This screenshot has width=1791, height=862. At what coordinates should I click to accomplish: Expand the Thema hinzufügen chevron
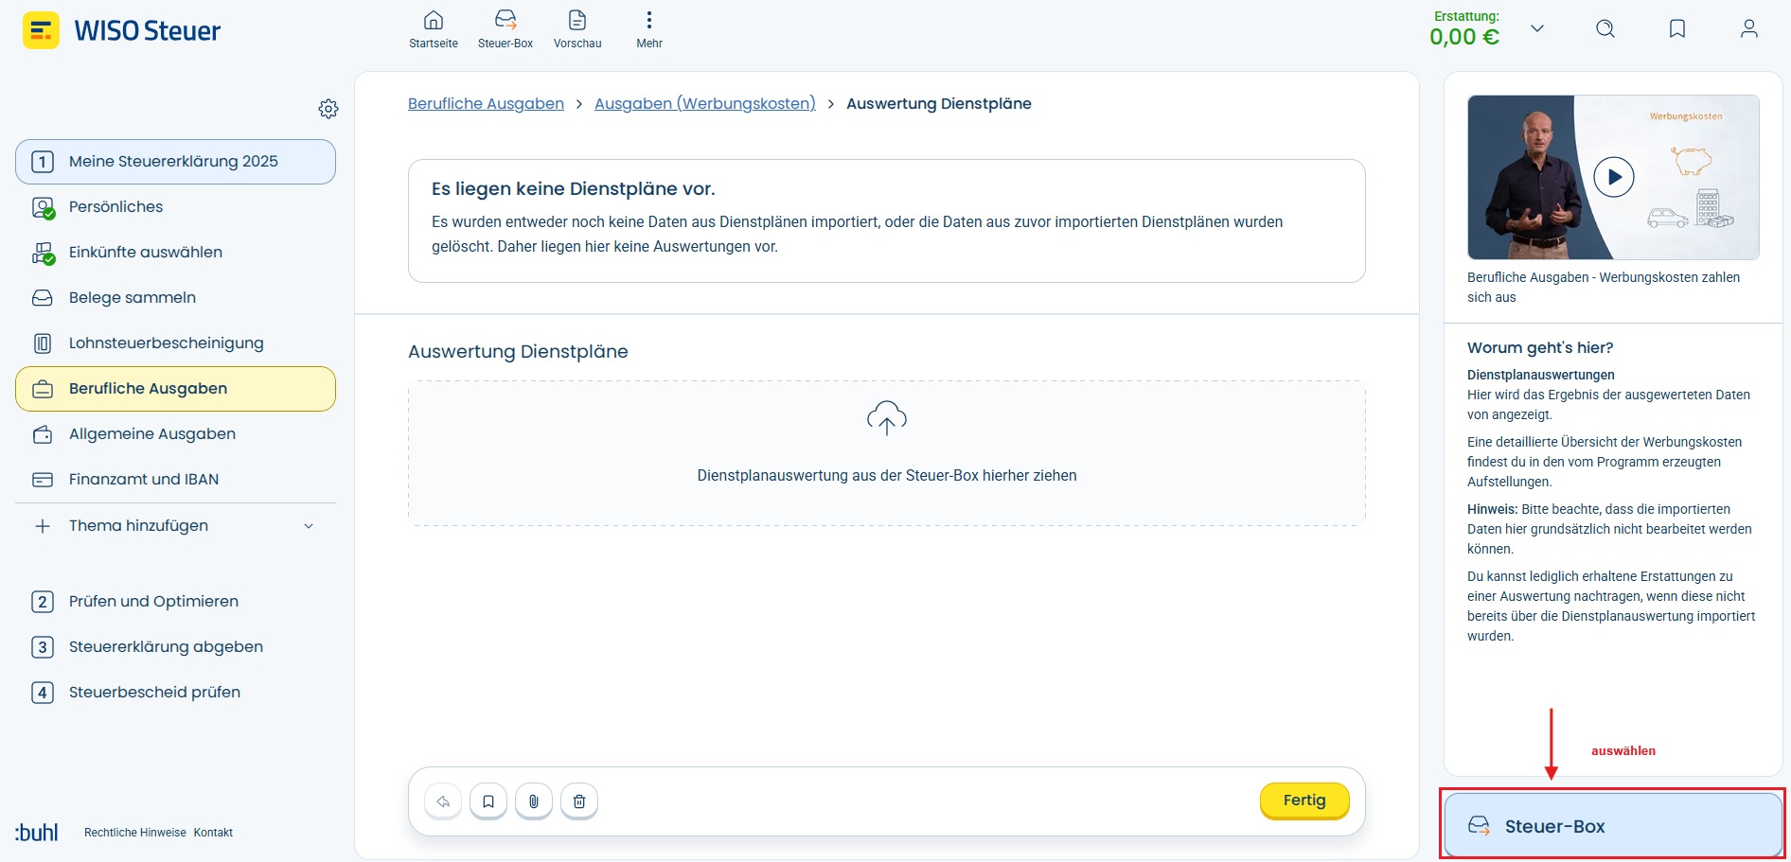[309, 526]
